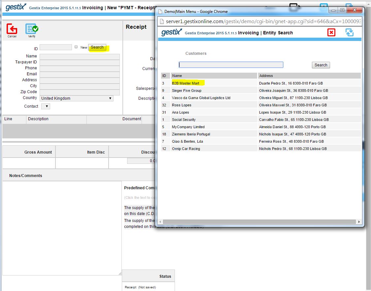Click the ID column header in customer list
Image resolution: width=371 pixels, height=291 pixels.
[x=165, y=76]
